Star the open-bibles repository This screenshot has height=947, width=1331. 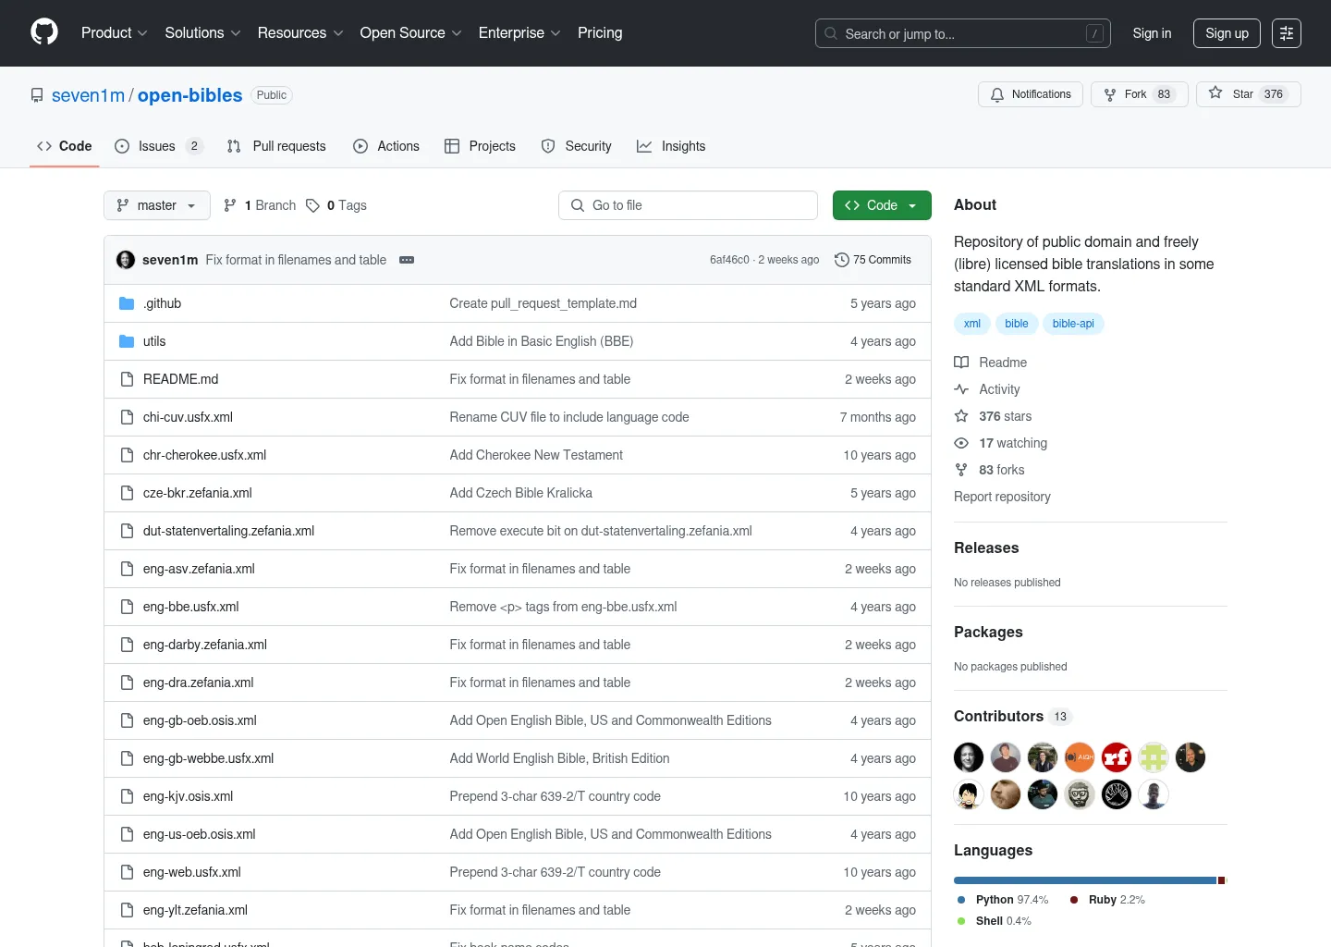pos(1248,94)
